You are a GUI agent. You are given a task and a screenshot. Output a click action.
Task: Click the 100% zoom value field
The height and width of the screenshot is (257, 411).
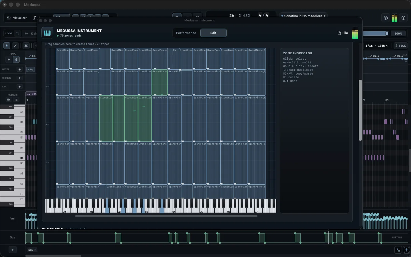pyautogui.click(x=398, y=33)
